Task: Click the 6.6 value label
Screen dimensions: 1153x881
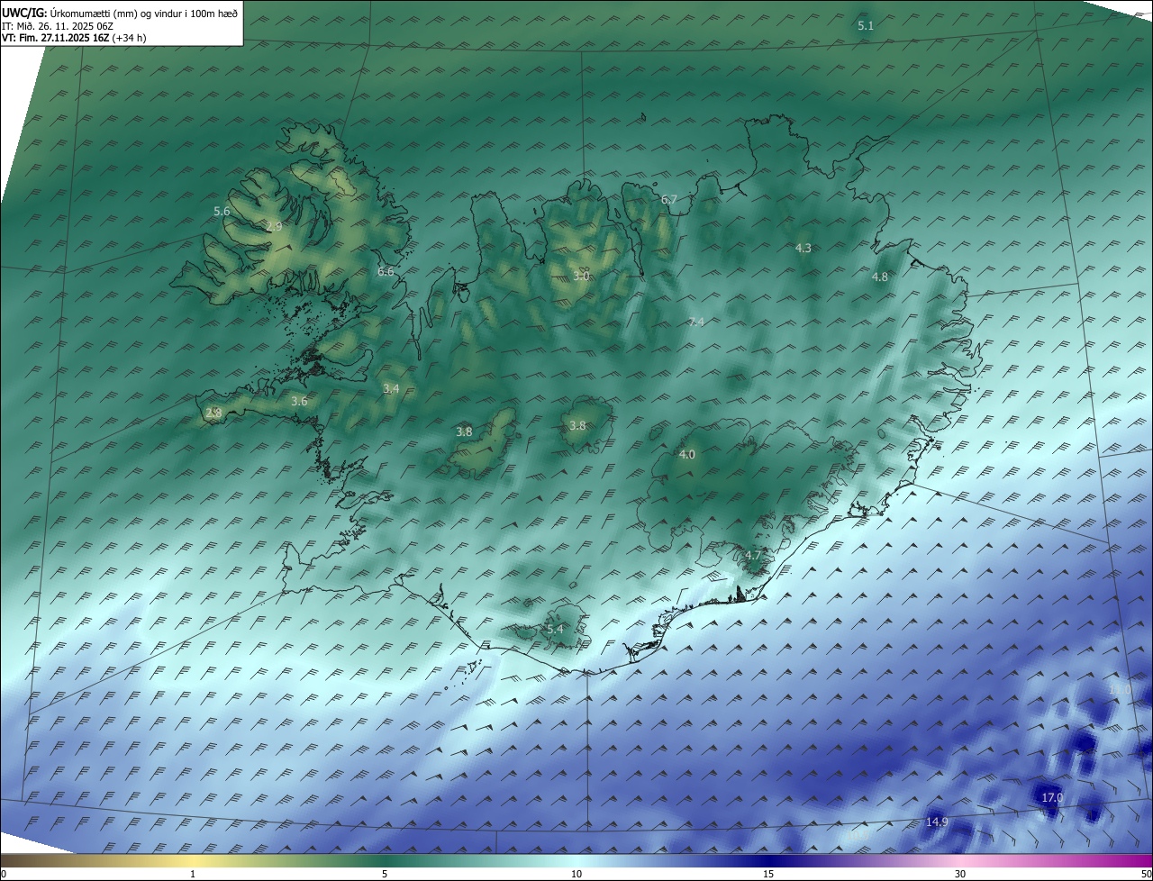Action: pos(386,271)
